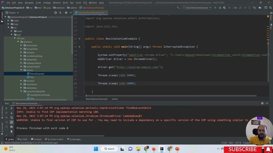Viewport: 273px width, 153px height.
Task: Click the collapse all icon in Project panel
Action: pyautogui.click(x=60, y=13)
